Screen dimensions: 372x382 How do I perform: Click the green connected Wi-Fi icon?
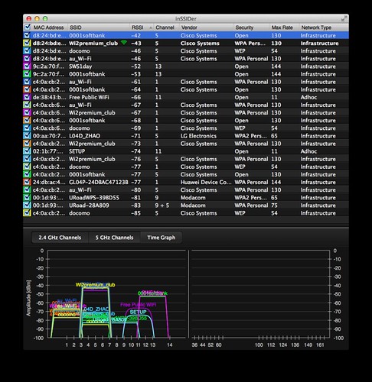tap(124, 43)
